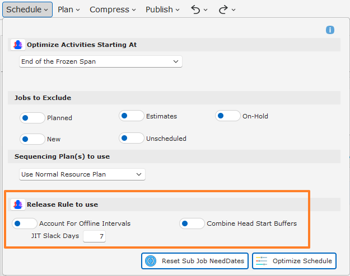This screenshot has width=350, height=276.
Task: Toggle the New jobs exclusion switch
Action: click(32, 139)
